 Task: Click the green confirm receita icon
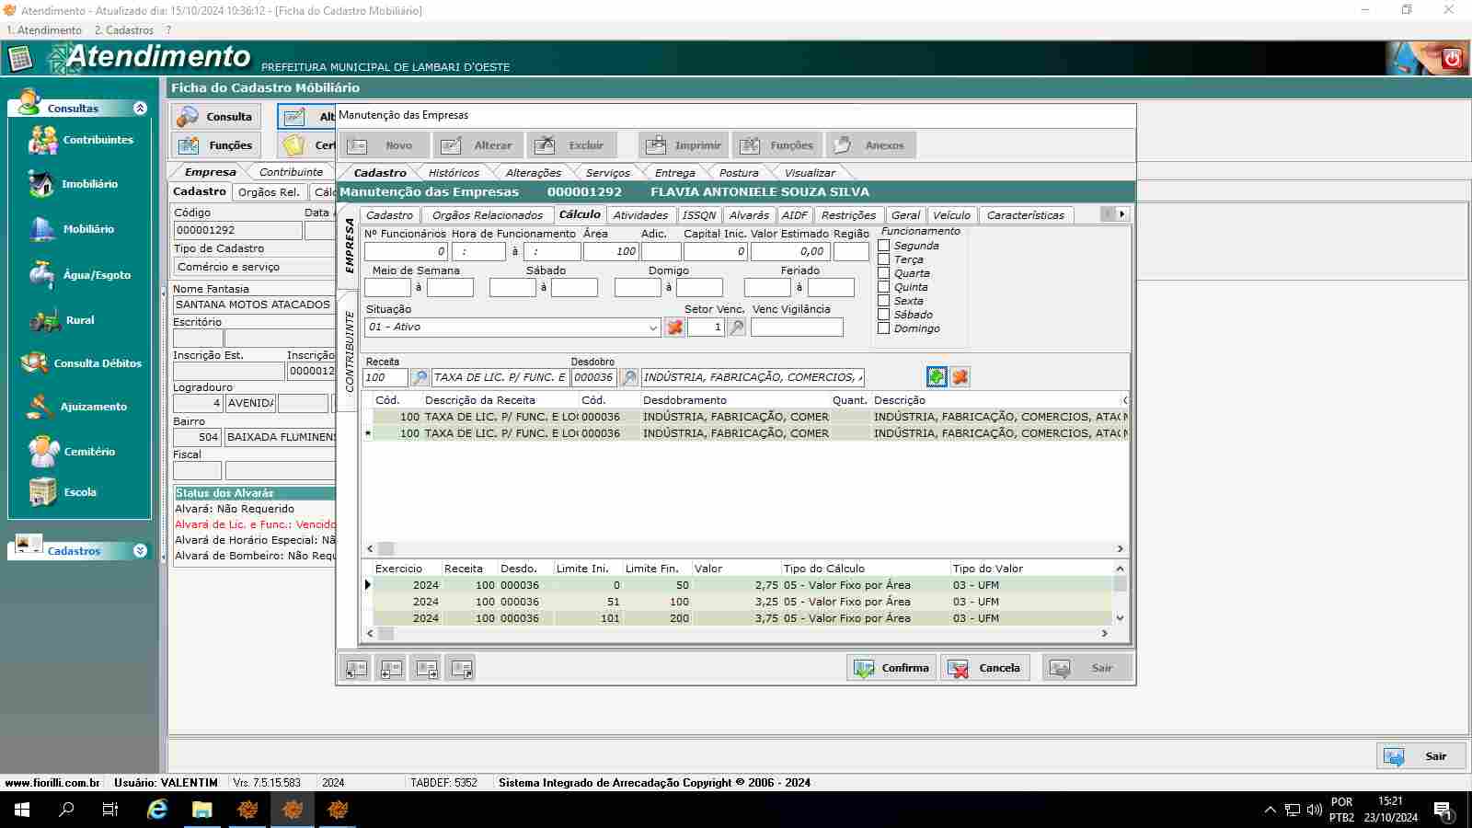pos(937,377)
